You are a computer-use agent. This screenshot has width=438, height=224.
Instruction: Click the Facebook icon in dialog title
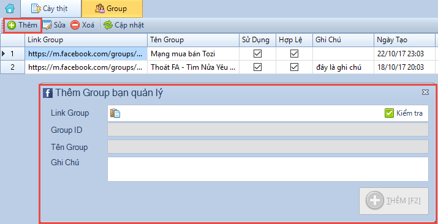(48, 93)
